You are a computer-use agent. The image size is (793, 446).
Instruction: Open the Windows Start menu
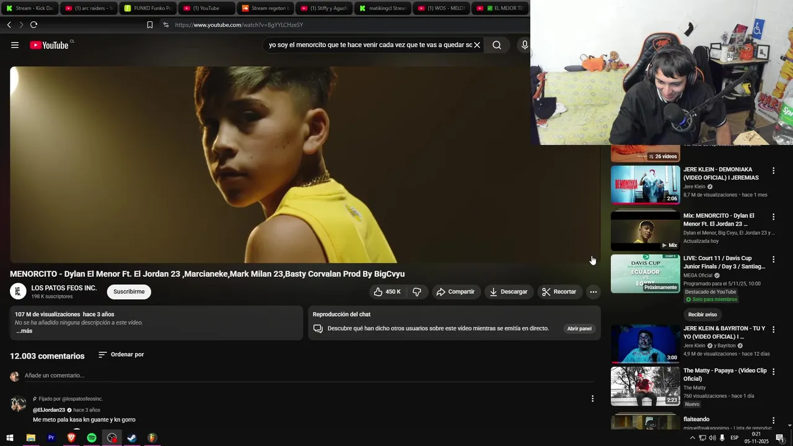click(x=10, y=438)
